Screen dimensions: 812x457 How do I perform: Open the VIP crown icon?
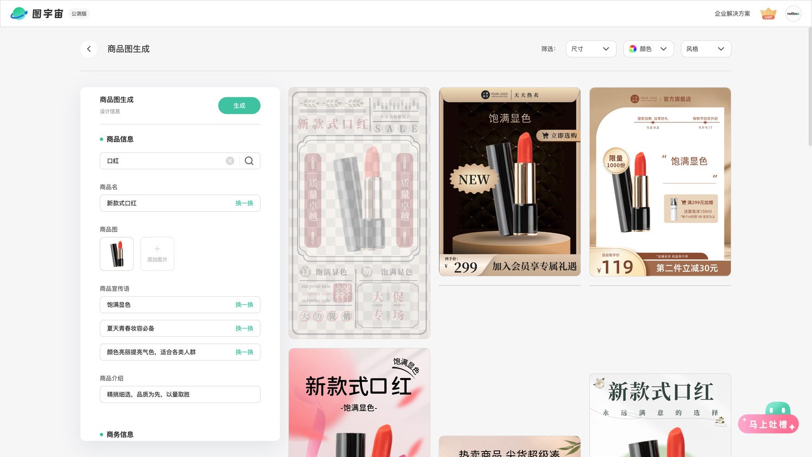point(768,14)
